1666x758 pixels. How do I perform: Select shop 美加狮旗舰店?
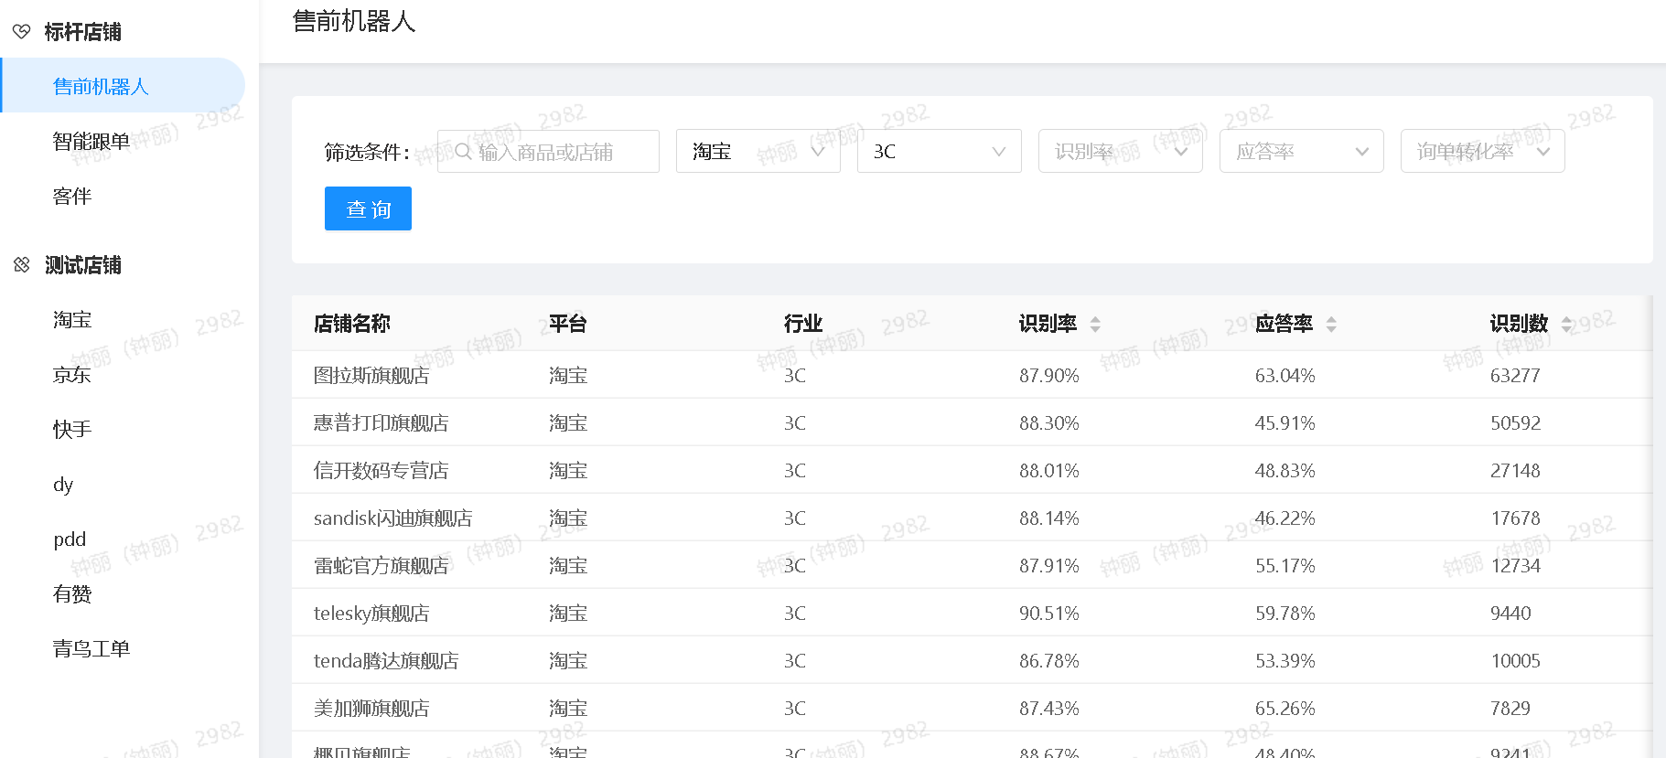coord(371,709)
